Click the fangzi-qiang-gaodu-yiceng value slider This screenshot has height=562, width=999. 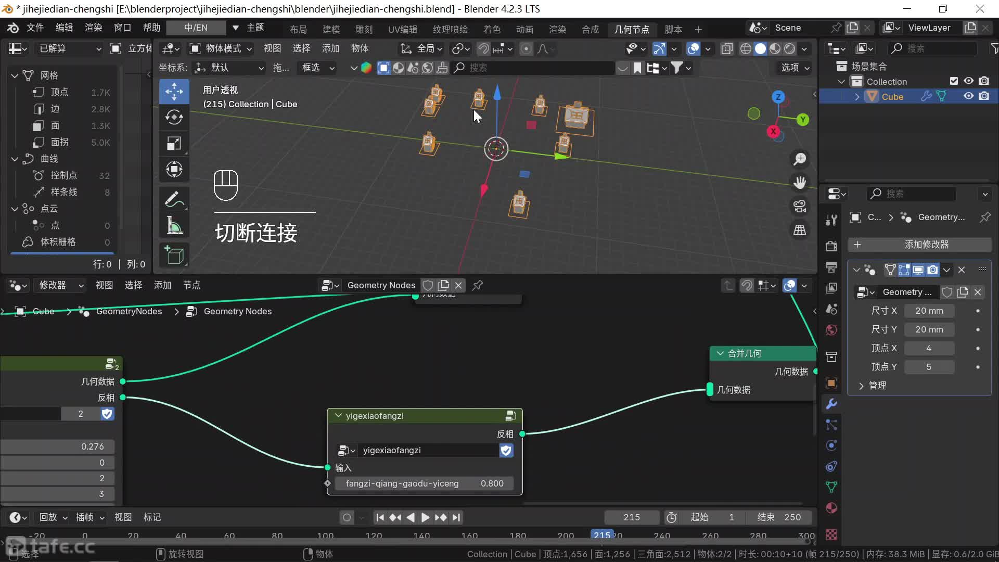pyautogui.click(x=424, y=483)
